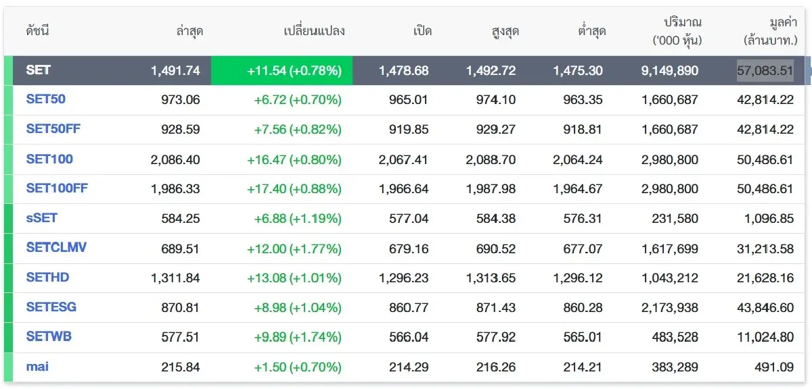Sort by the สูงสุด column header
Viewport: 812px width, 389px height.
coord(505,30)
